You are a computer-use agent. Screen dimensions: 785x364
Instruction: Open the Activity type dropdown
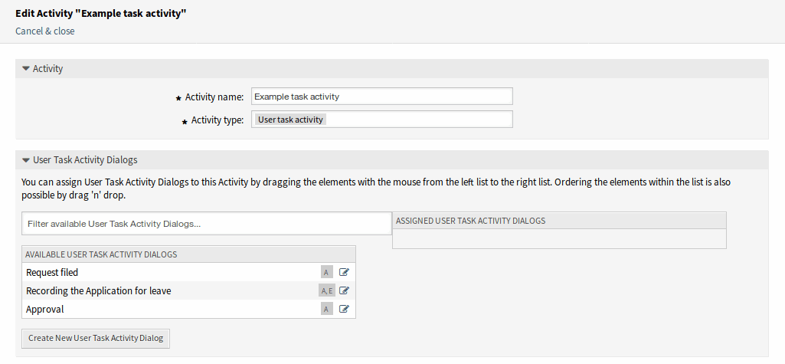382,120
